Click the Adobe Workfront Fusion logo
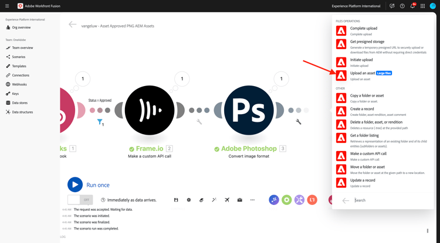 (20, 6)
